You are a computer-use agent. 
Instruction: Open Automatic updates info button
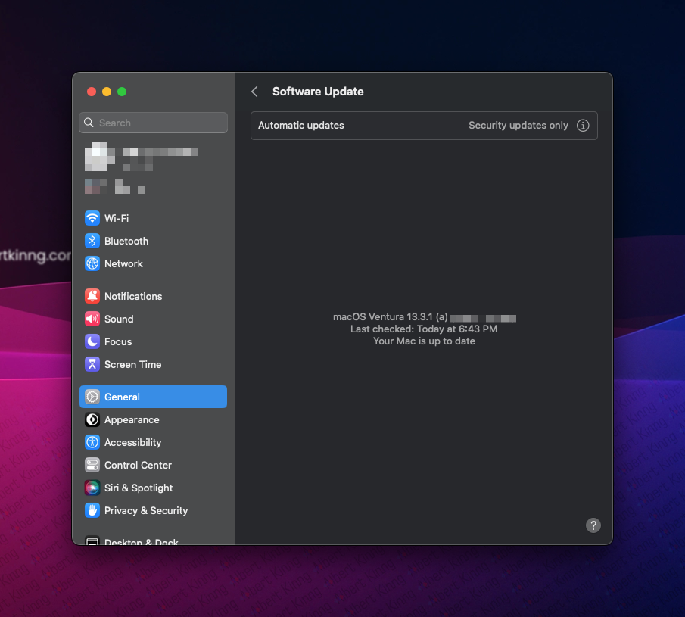[x=583, y=126]
